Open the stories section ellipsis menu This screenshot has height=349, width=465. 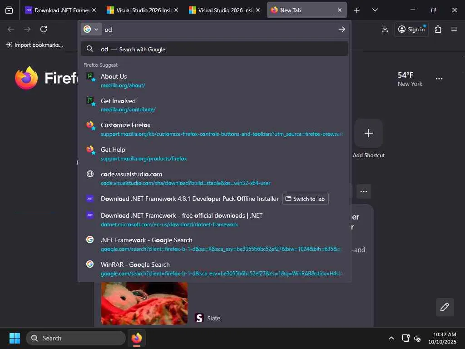tap(364, 191)
